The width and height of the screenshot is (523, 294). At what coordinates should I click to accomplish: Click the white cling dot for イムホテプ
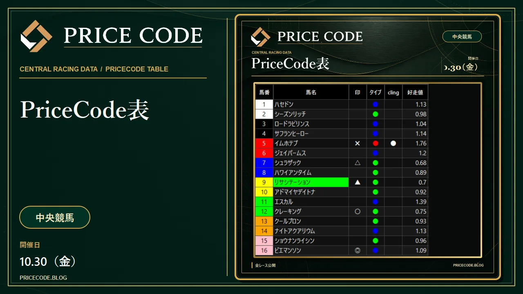(x=393, y=143)
